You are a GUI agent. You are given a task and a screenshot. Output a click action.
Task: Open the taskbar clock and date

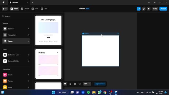160,92
